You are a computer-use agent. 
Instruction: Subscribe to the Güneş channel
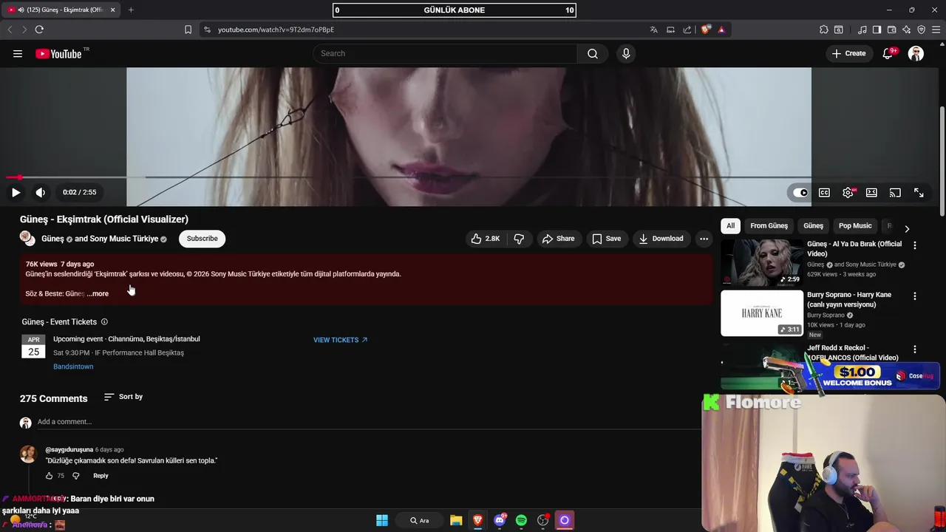[202, 239]
